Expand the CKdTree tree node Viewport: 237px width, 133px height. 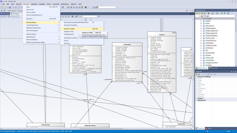tap(201, 55)
